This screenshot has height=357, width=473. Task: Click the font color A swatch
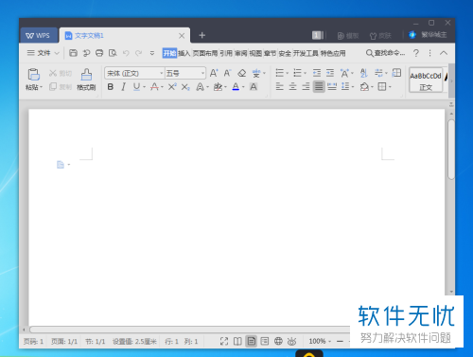(236, 87)
